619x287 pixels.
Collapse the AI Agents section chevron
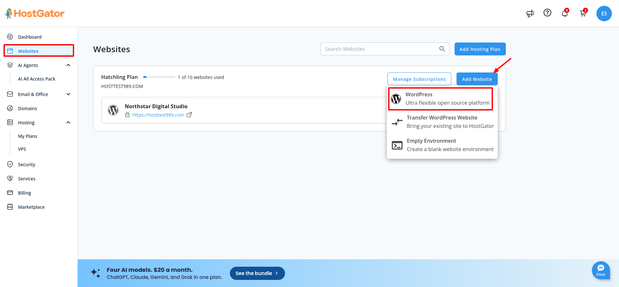click(x=68, y=65)
